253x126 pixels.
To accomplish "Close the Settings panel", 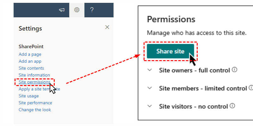I will point(107,27).
